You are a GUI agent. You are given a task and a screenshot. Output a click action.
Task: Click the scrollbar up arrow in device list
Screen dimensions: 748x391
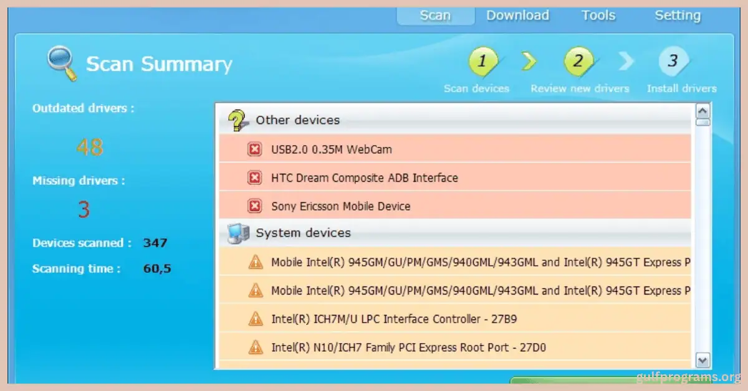(x=703, y=111)
